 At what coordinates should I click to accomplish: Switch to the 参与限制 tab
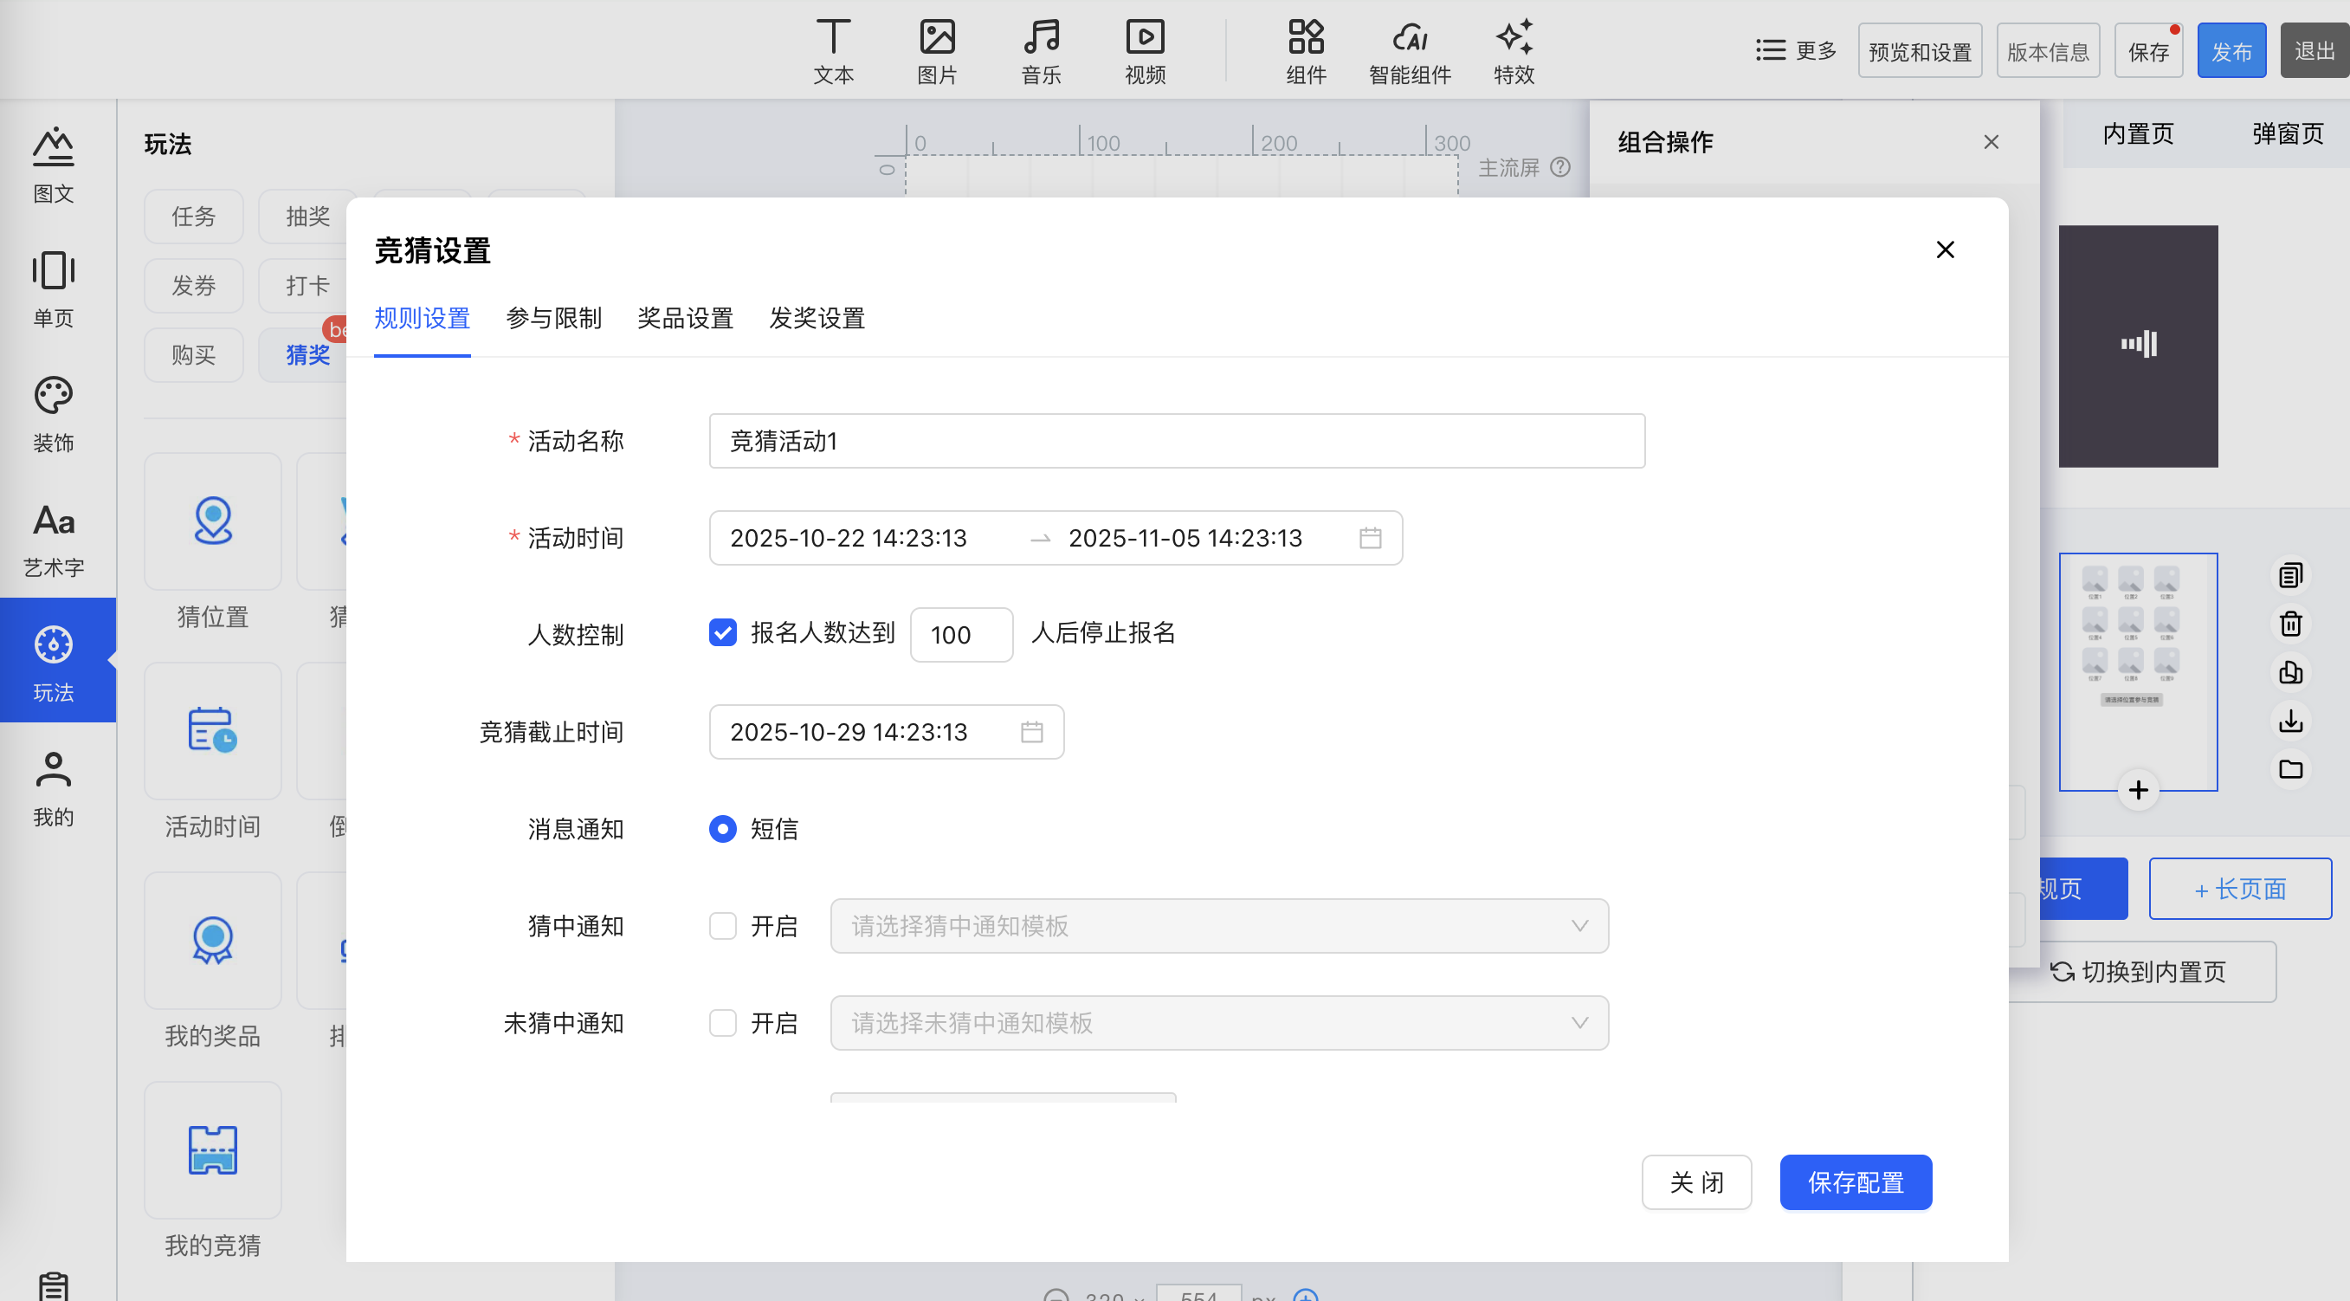[554, 319]
